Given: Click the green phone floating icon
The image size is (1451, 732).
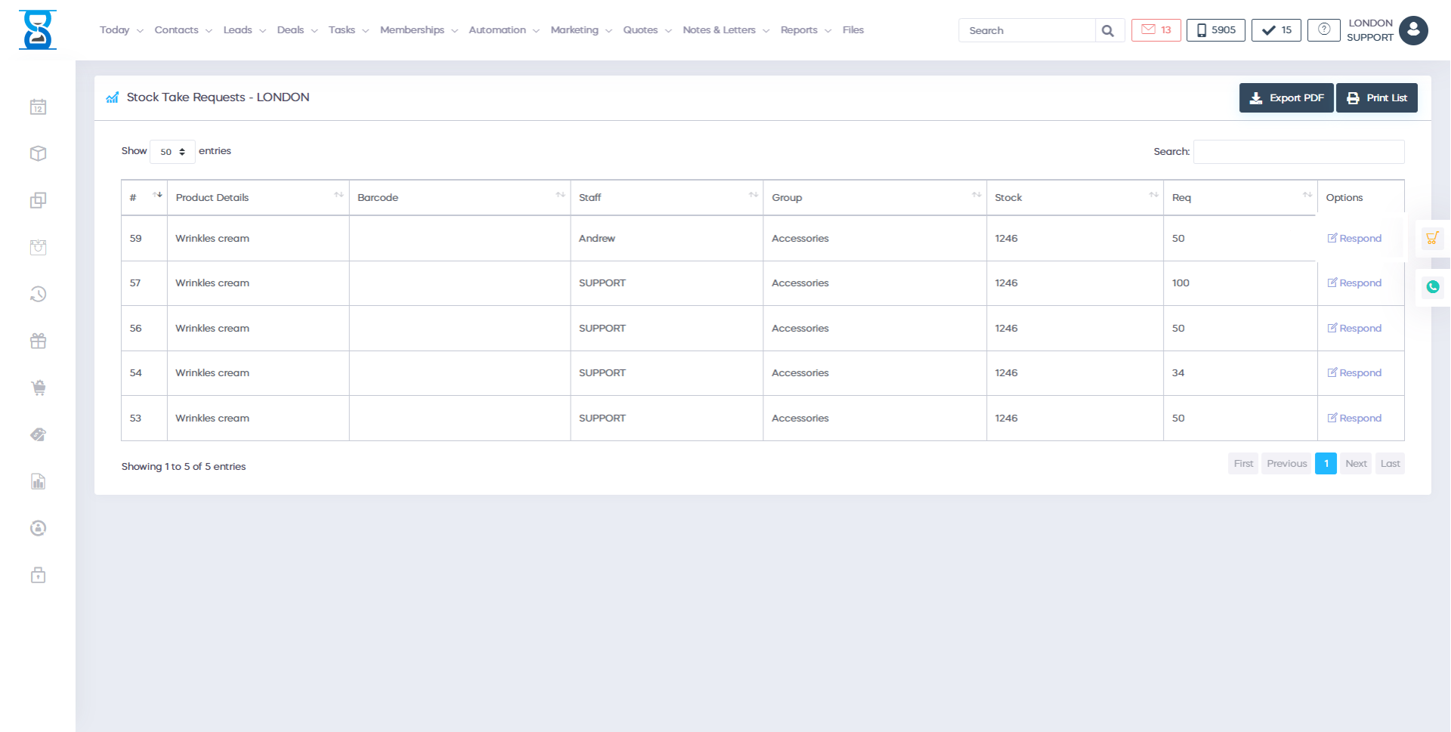Looking at the screenshot, I should click(1432, 287).
